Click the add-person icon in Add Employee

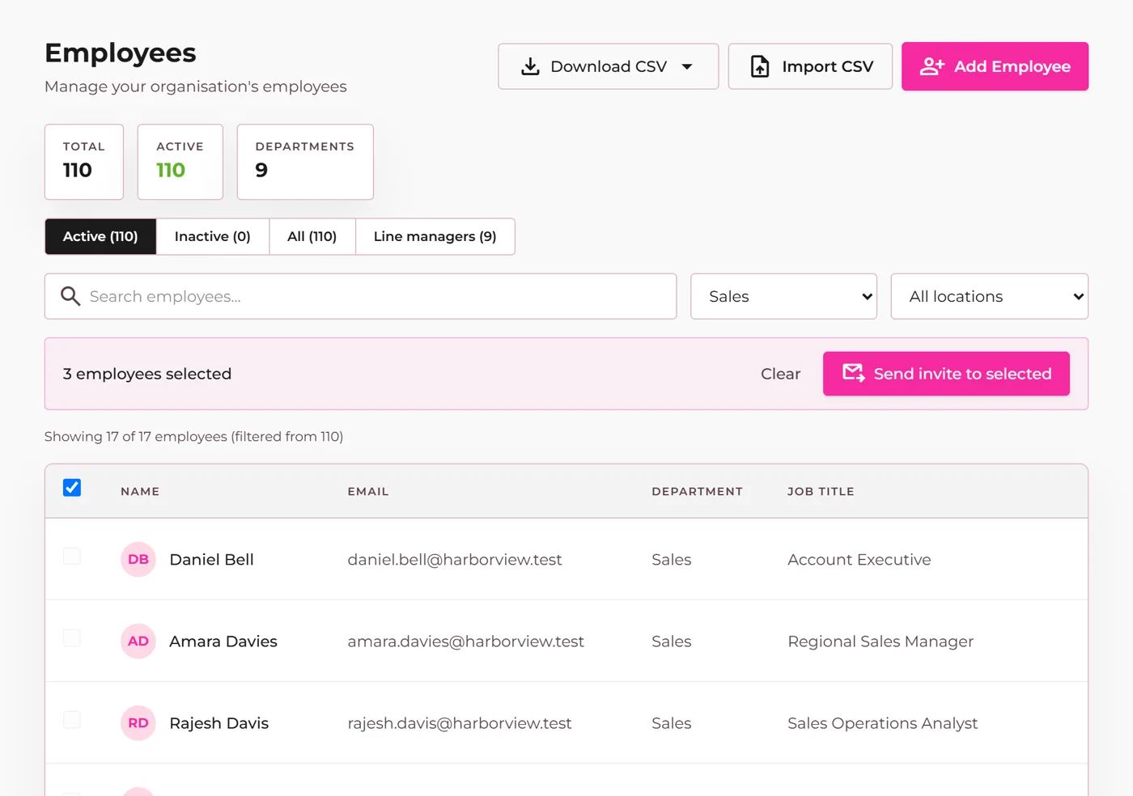(932, 66)
